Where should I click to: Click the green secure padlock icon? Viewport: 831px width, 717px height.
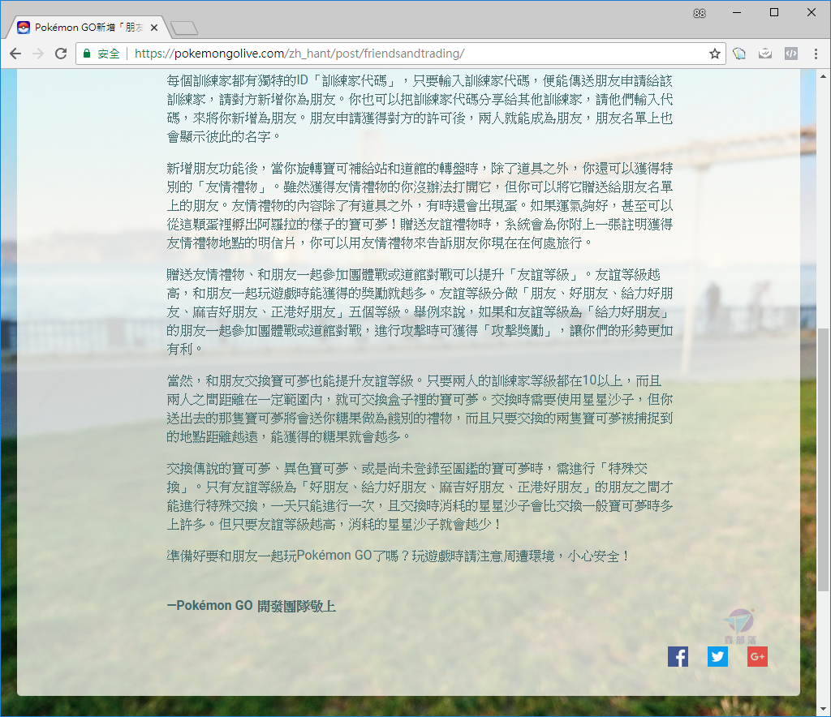pos(87,54)
